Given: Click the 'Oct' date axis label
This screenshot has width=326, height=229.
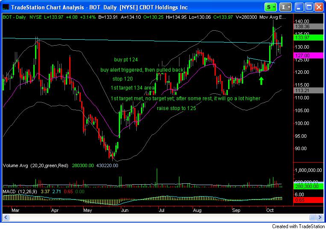Looking at the screenshot, I should tap(270, 210).
